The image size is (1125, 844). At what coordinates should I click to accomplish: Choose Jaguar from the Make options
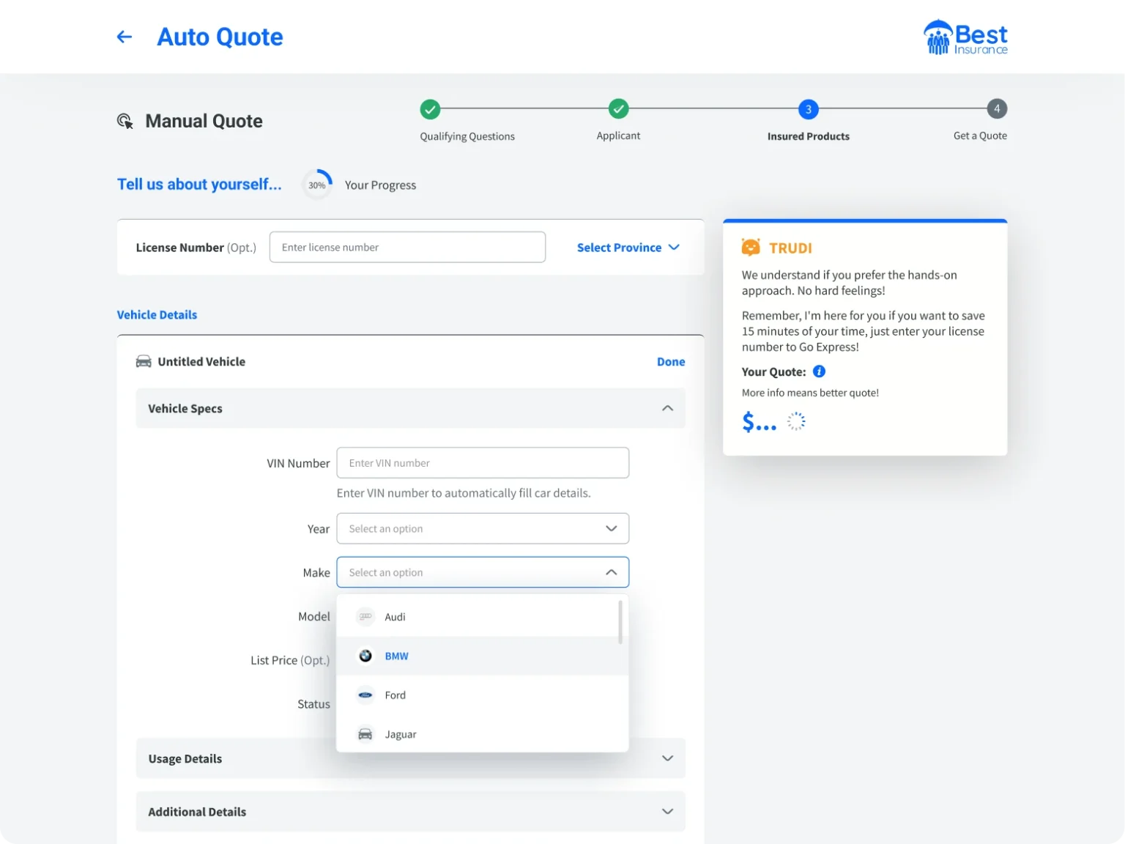[x=483, y=734]
